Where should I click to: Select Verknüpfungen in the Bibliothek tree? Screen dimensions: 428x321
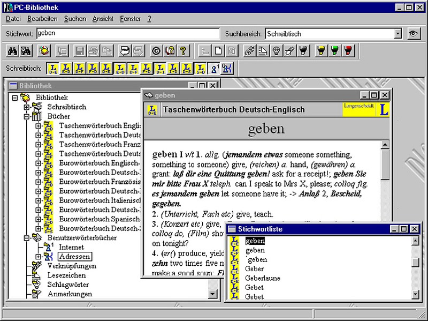(72, 266)
